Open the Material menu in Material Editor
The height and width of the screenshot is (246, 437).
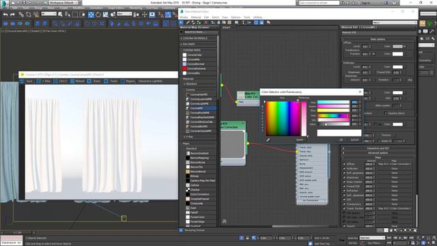click(x=196, y=17)
